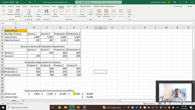
Task: Expand the formula bar chevron
Action: pos(193,23)
